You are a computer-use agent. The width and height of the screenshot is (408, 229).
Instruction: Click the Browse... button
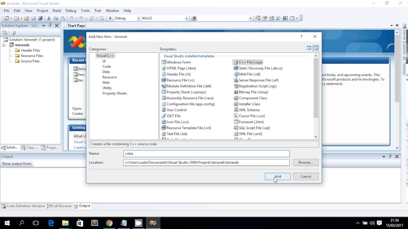(306, 163)
